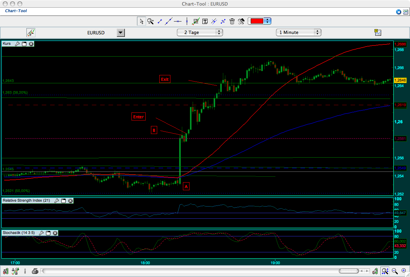This screenshot has width=410, height=277.
Task: Click the chart icon left of EURUSD
Action: click(31, 33)
